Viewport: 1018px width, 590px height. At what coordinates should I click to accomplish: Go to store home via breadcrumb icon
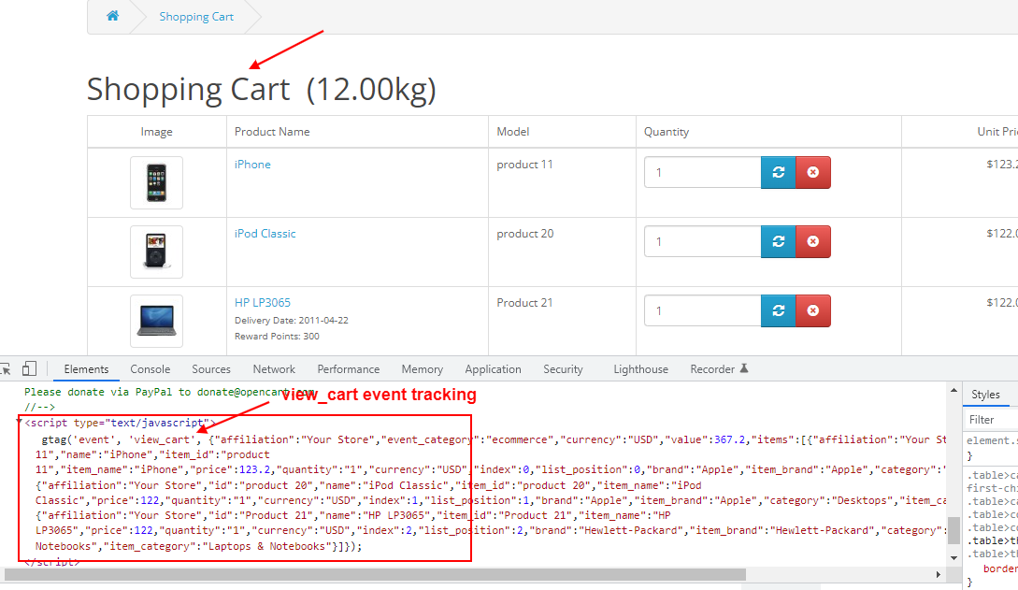coord(113,16)
